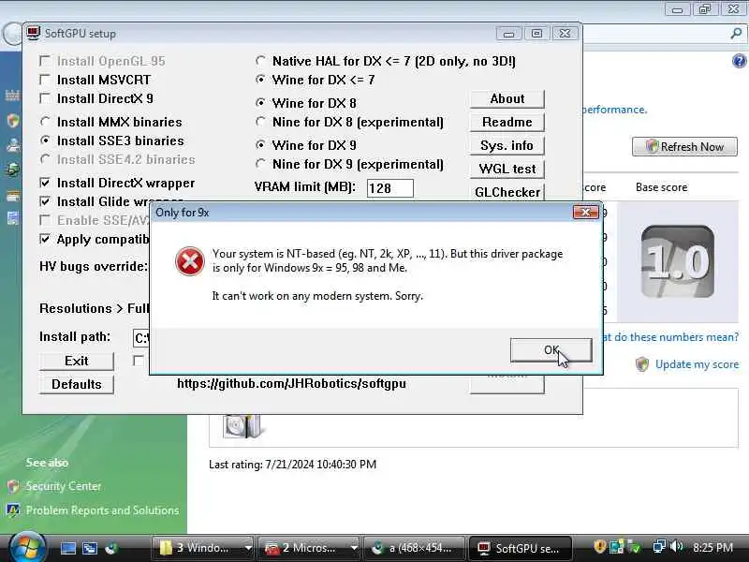Select Nine for DX 8 (experimental)

click(x=260, y=122)
